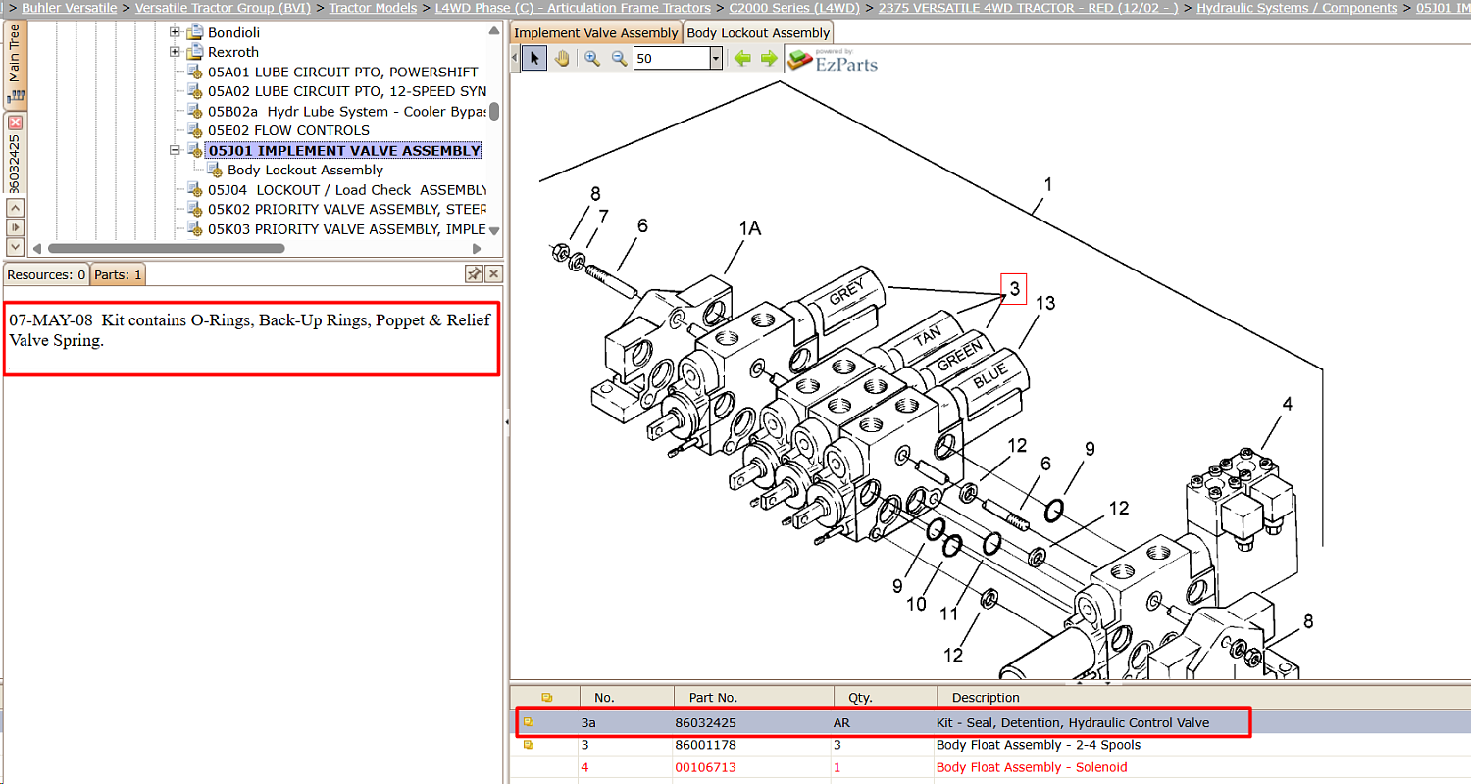Screen dimensions: 1471x784
Task: Click the 05K03 Priority Valve page icon
Action: (194, 228)
